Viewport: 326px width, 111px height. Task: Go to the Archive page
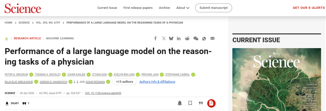coord(165,8)
